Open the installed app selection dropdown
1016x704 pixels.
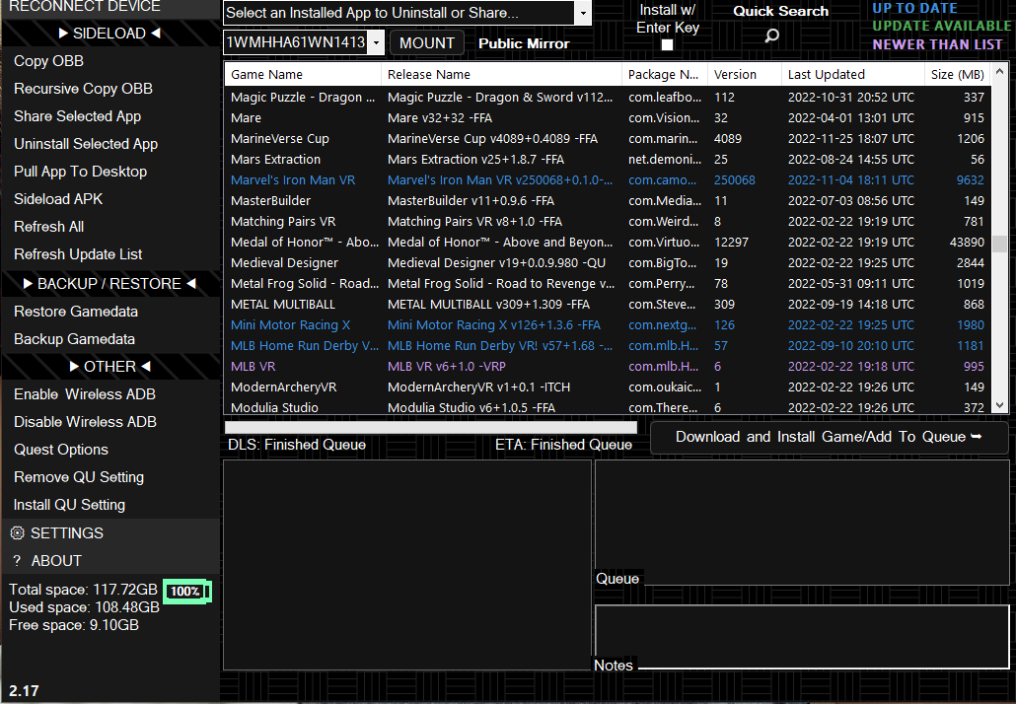pyautogui.click(x=583, y=13)
